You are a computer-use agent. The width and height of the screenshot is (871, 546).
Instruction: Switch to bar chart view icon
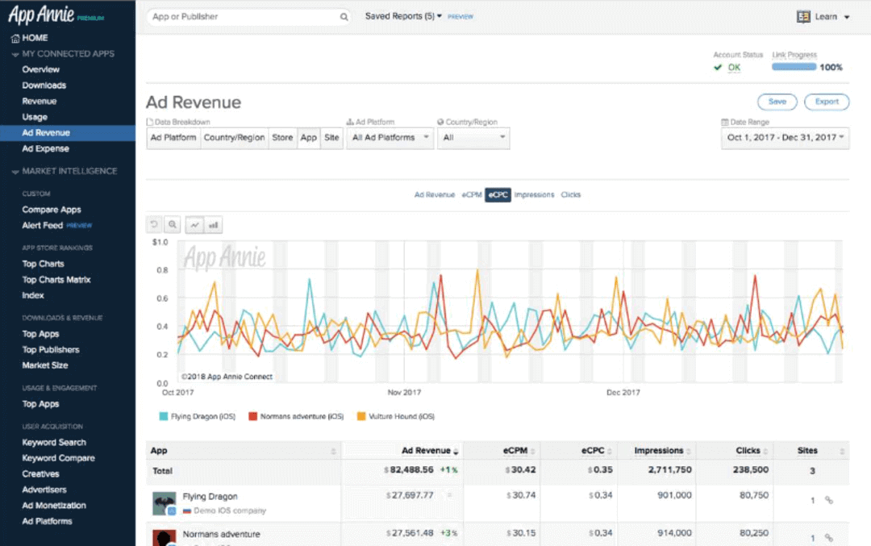click(x=214, y=225)
